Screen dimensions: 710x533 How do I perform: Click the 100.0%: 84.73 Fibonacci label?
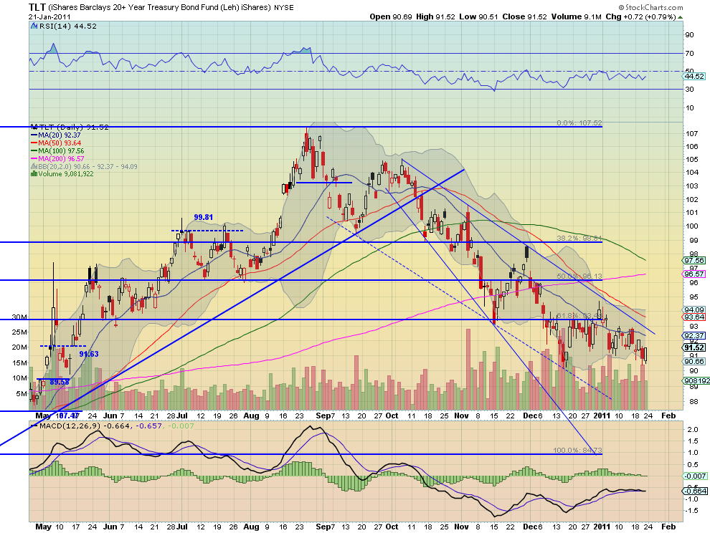(x=577, y=450)
